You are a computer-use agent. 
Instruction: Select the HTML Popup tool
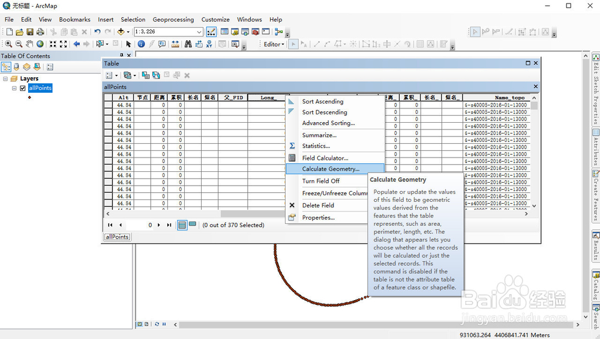162,44
